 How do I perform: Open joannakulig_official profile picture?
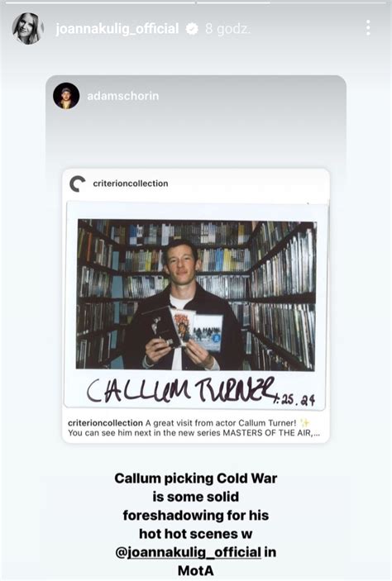[x=28, y=29]
